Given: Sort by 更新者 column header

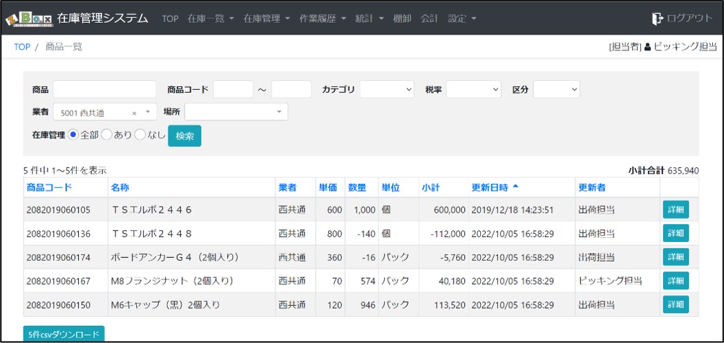Looking at the screenshot, I should tap(592, 187).
